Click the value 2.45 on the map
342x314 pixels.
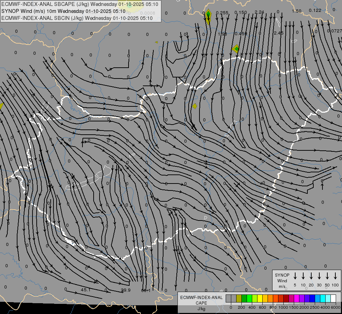click(x=278, y=33)
